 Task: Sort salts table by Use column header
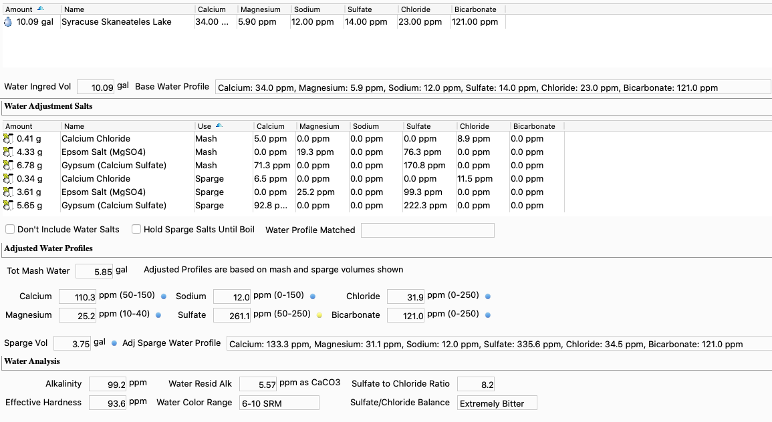pyautogui.click(x=224, y=126)
